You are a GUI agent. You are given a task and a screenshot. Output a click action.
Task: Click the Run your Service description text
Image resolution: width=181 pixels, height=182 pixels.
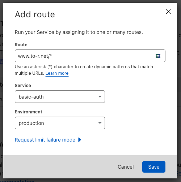[x=79, y=32]
